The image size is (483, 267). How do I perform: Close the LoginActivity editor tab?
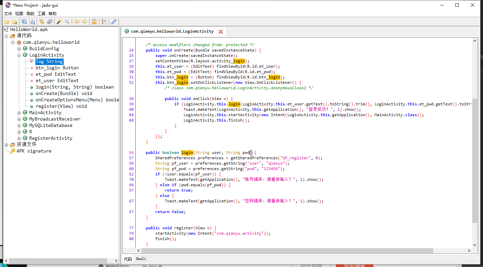point(221,32)
